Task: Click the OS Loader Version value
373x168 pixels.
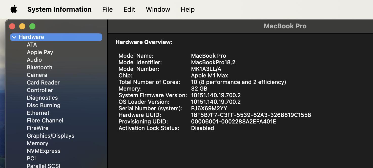Action: coord(216,102)
